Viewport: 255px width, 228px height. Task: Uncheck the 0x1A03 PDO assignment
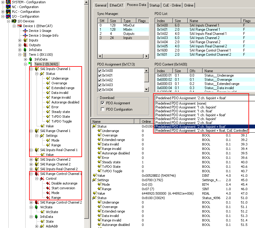tap(100, 85)
